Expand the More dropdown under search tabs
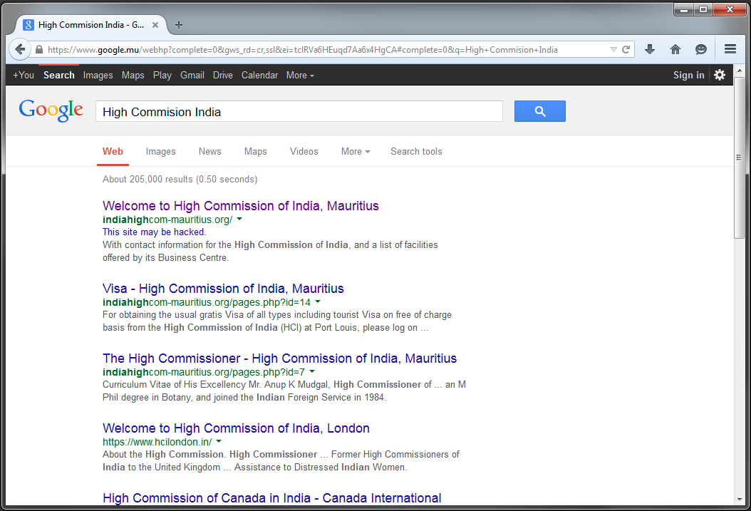The height and width of the screenshot is (511, 751). coord(356,151)
